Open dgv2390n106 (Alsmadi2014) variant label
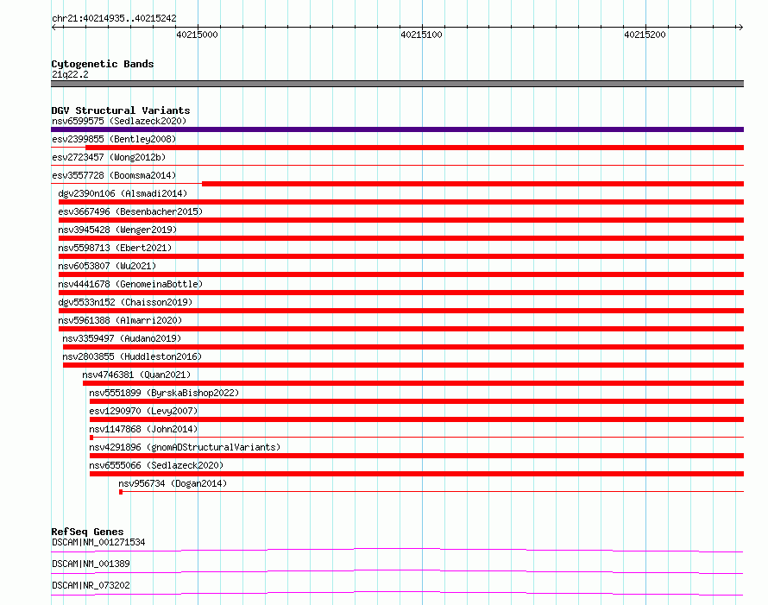 pos(123,193)
